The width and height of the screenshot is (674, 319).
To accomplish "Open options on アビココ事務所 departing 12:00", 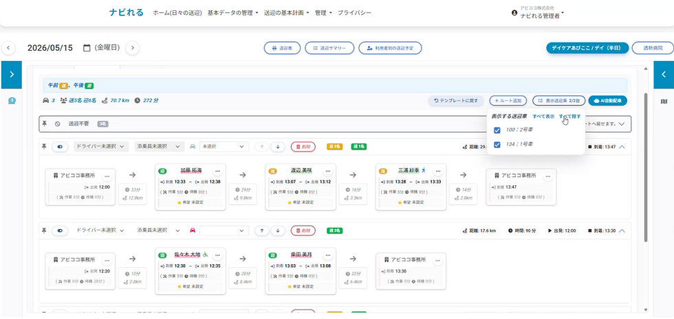I will click(107, 176).
